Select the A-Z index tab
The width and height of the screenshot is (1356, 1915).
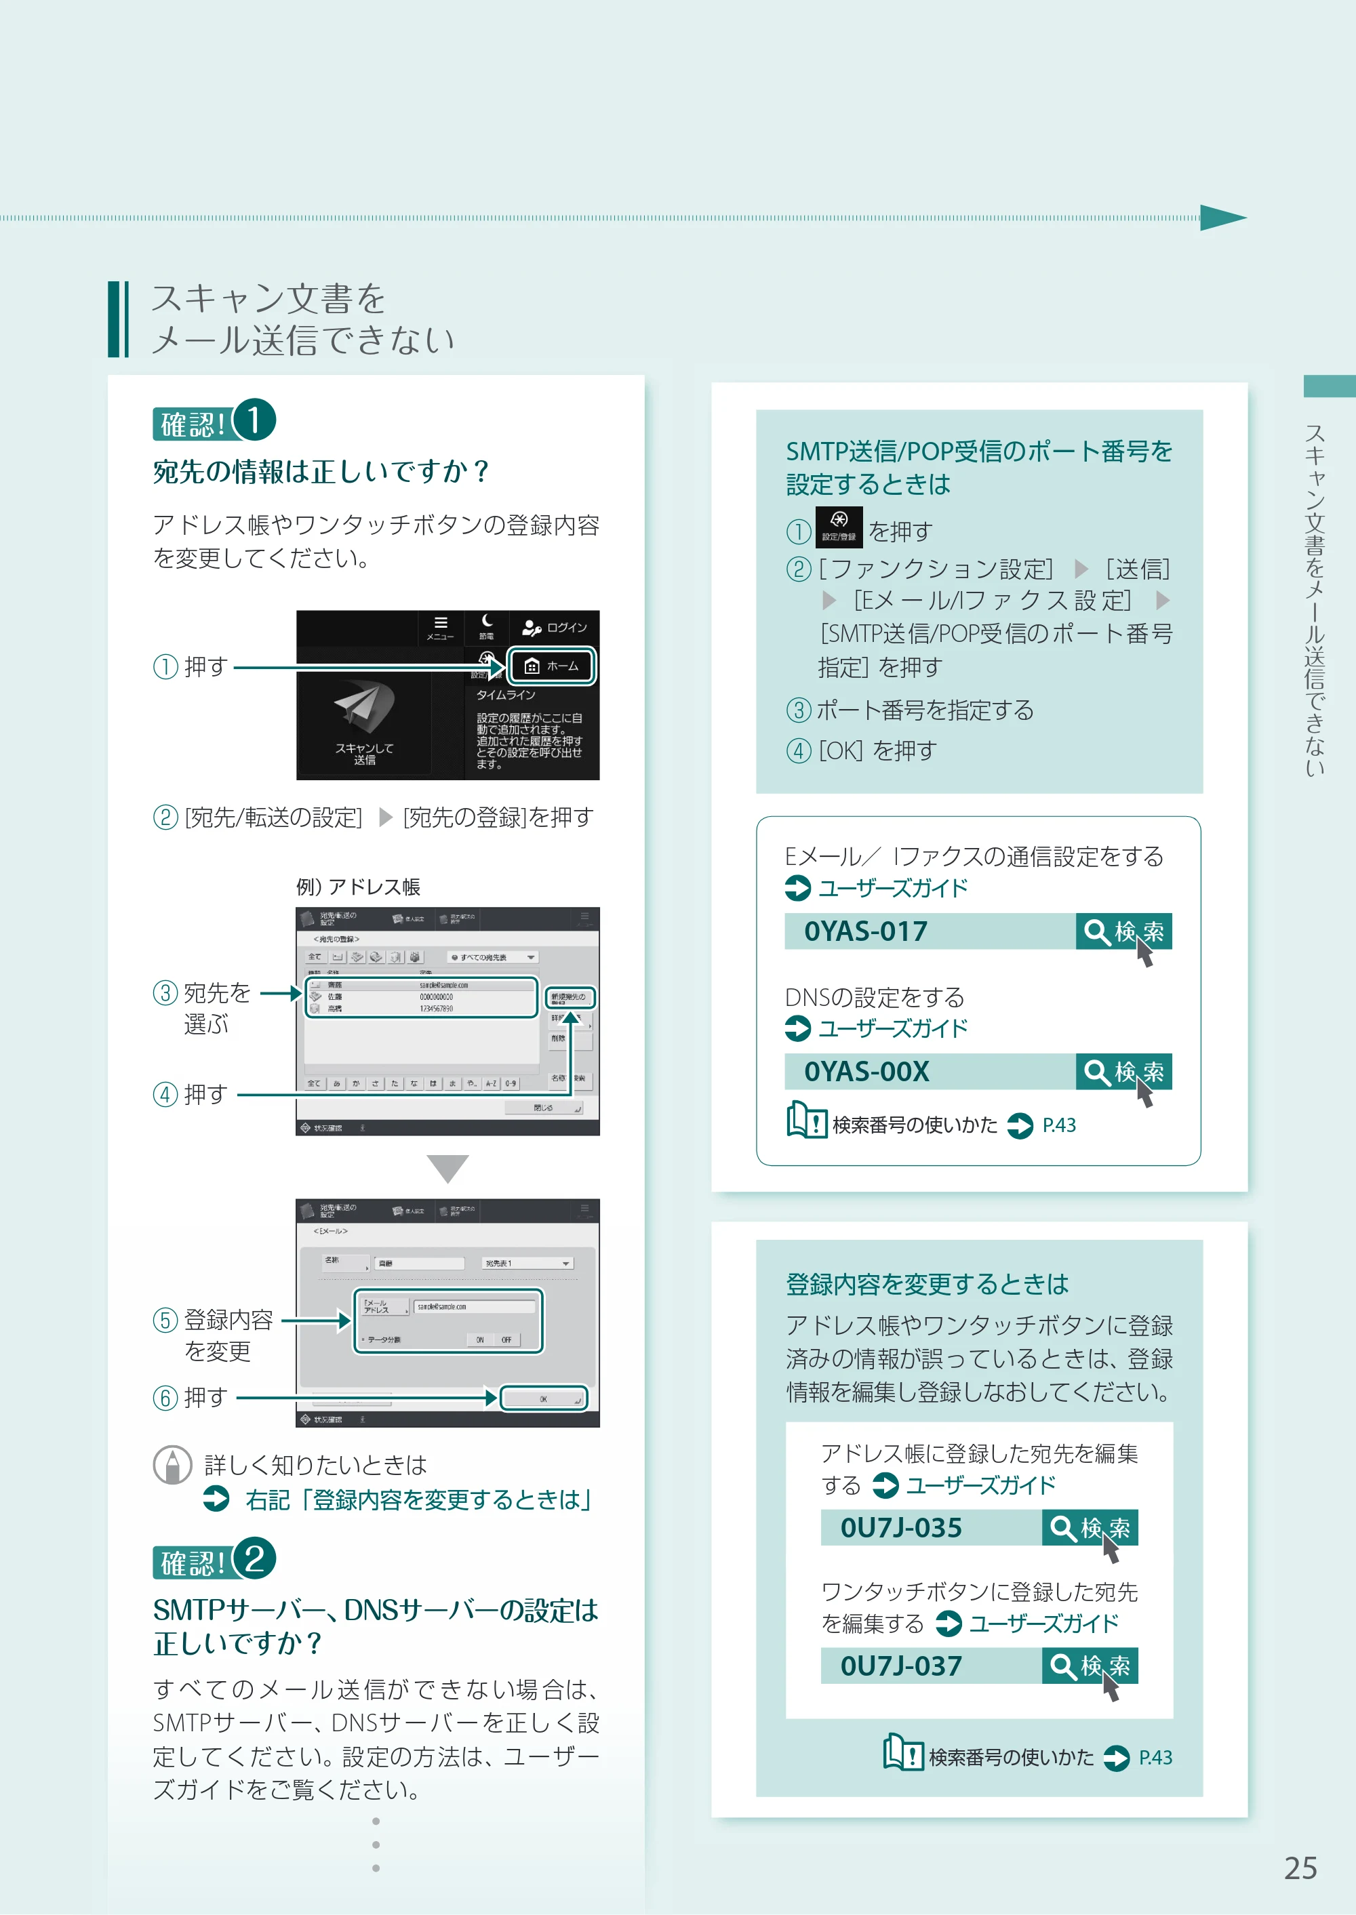[492, 1083]
